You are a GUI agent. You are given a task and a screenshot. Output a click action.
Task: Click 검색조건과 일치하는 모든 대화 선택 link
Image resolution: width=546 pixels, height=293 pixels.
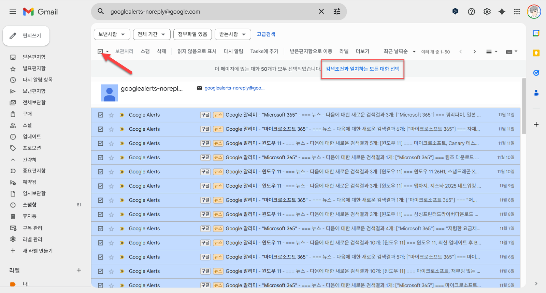click(362, 69)
